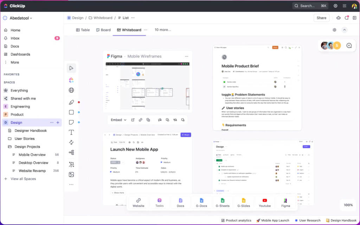Pick the blue shape color dot
360x225 pixels.
coord(79,112)
